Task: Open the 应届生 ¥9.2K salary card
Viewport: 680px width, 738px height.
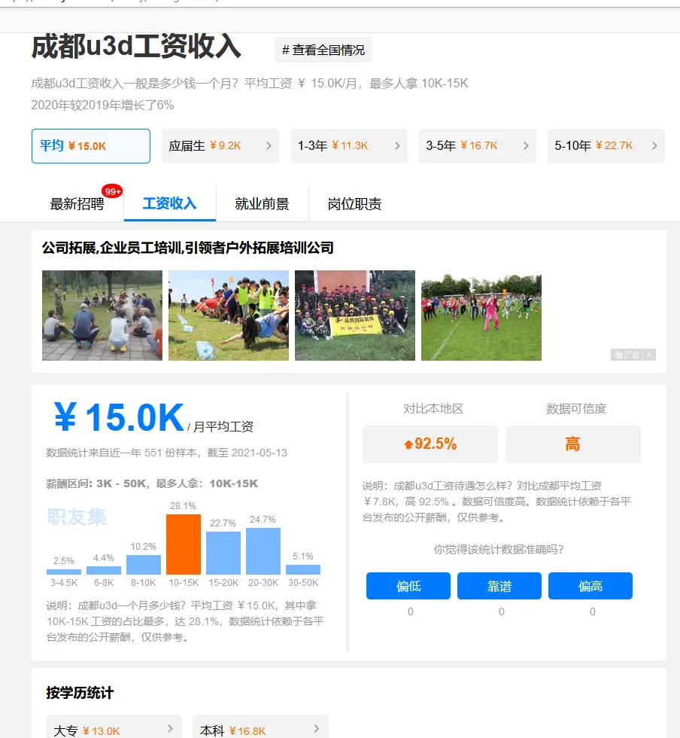Action: click(x=220, y=146)
